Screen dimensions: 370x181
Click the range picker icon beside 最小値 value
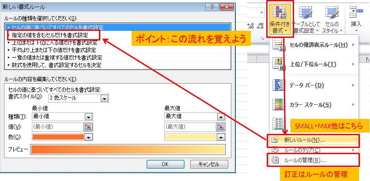(88, 127)
